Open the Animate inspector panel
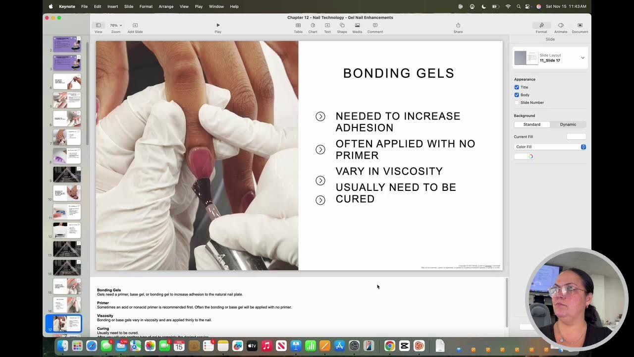This screenshot has height=357, width=634. pos(561,25)
